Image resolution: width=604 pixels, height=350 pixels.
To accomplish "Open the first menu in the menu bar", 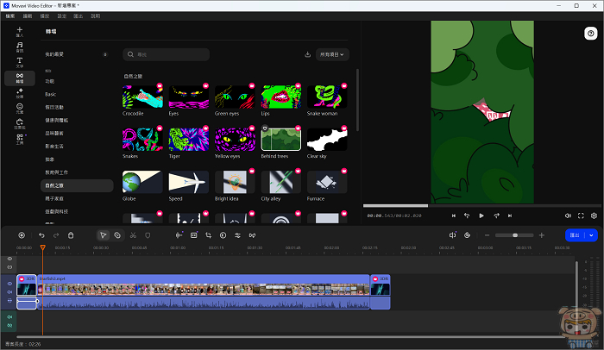I will coord(10,16).
